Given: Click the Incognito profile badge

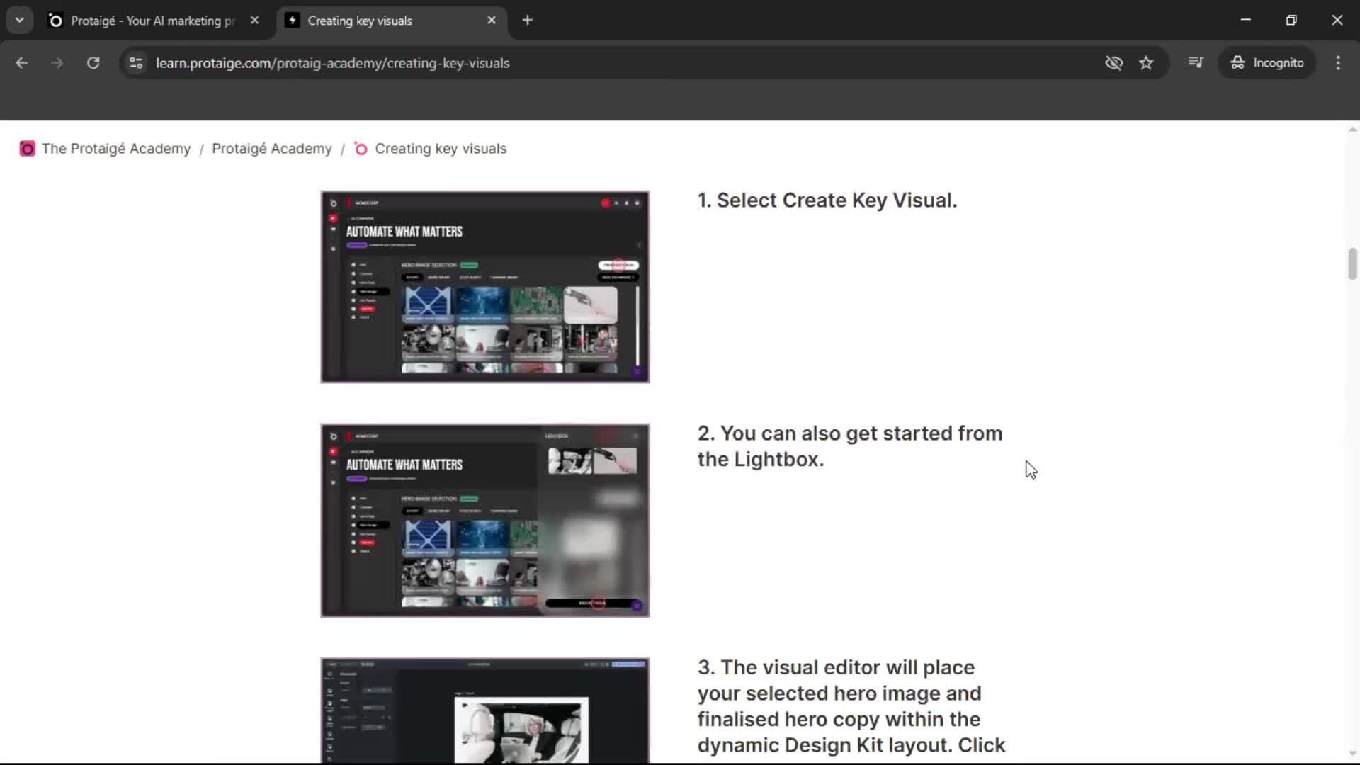Looking at the screenshot, I should tap(1268, 62).
